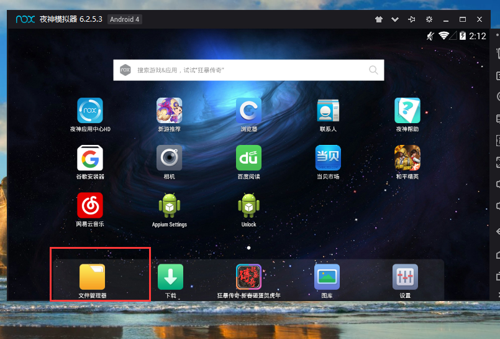The height and width of the screenshot is (339, 500).
Task: Click the search field for games and apps
Action: pos(248,70)
